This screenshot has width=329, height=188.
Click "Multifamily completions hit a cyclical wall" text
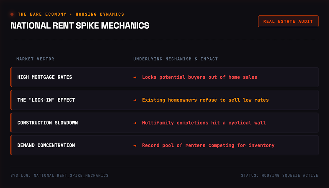(204, 123)
